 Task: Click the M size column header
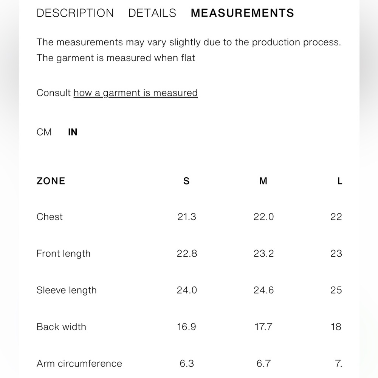click(263, 181)
